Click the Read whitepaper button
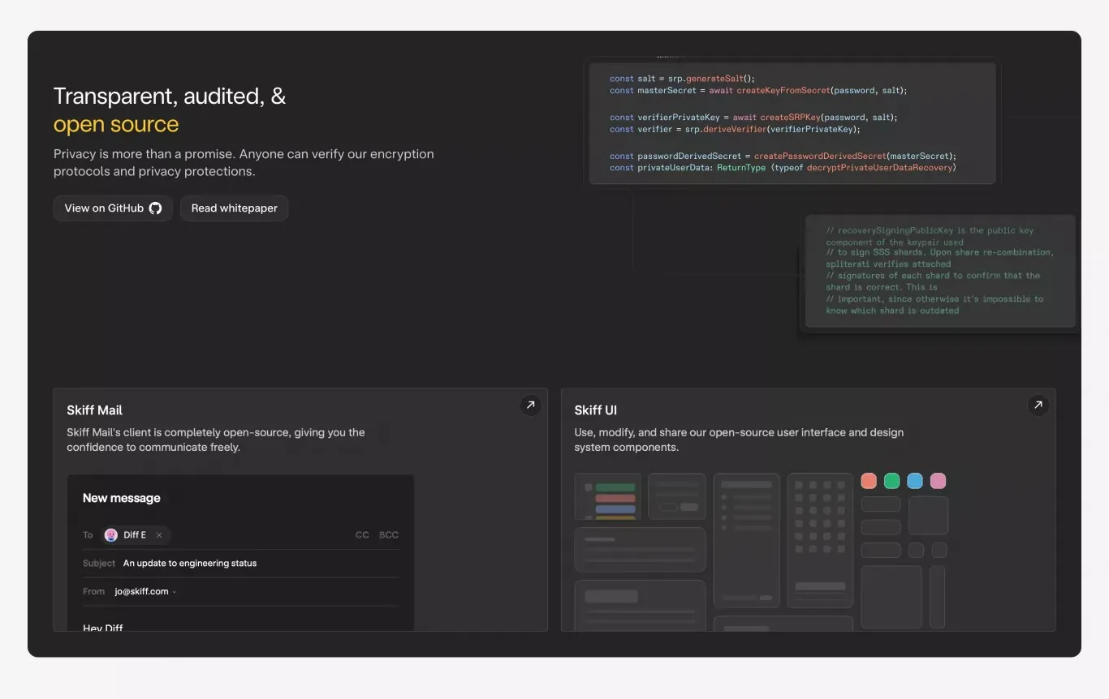Image resolution: width=1109 pixels, height=699 pixels. click(234, 208)
